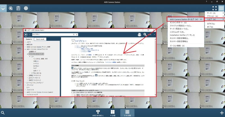Image resolution: width=225 pixels, height=117 pixels.
Task: Select 全画面モード in the contents tree
Action: (x=32, y=52)
